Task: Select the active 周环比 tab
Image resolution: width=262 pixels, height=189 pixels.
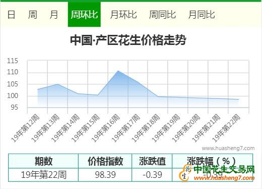Action: (84, 14)
